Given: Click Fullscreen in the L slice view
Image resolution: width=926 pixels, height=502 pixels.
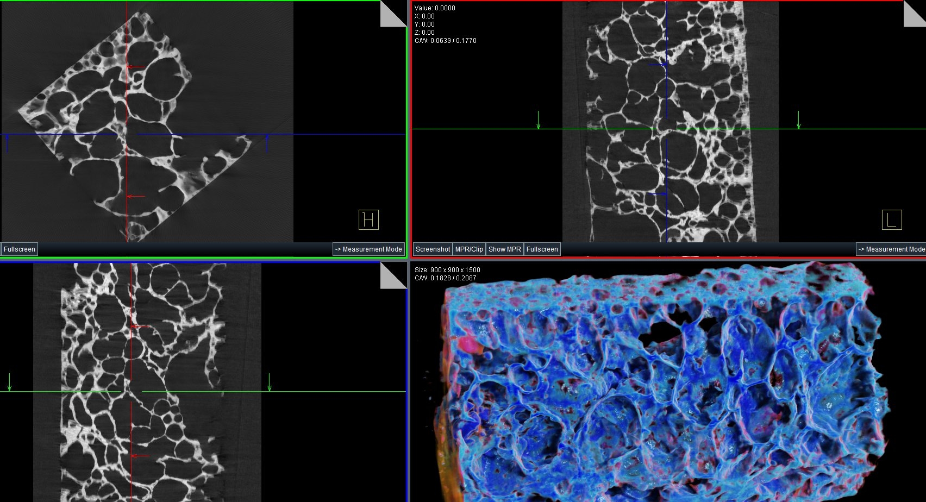Looking at the screenshot, I should pyautogui.click(x=542, y=249).
